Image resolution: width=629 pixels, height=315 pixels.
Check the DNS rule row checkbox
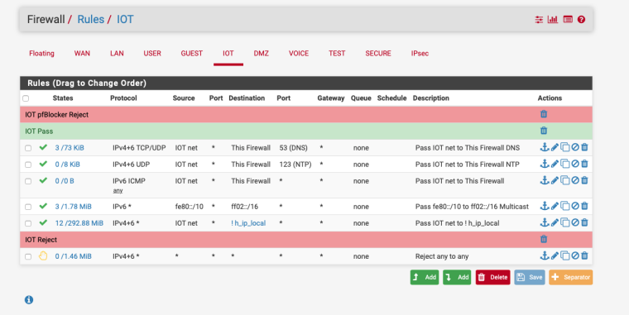[28, 148]
